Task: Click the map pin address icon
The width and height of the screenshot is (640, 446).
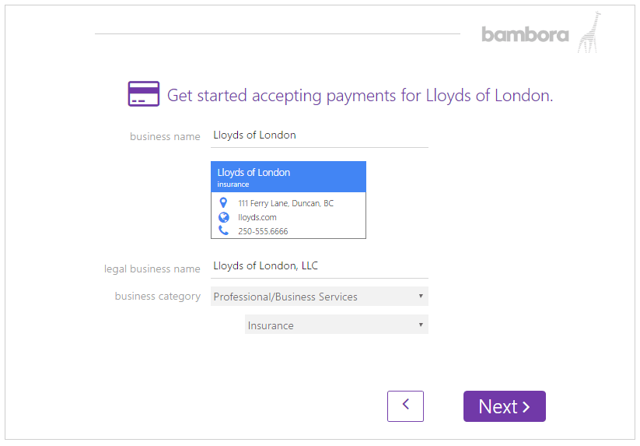Action: tap(223, 202)
